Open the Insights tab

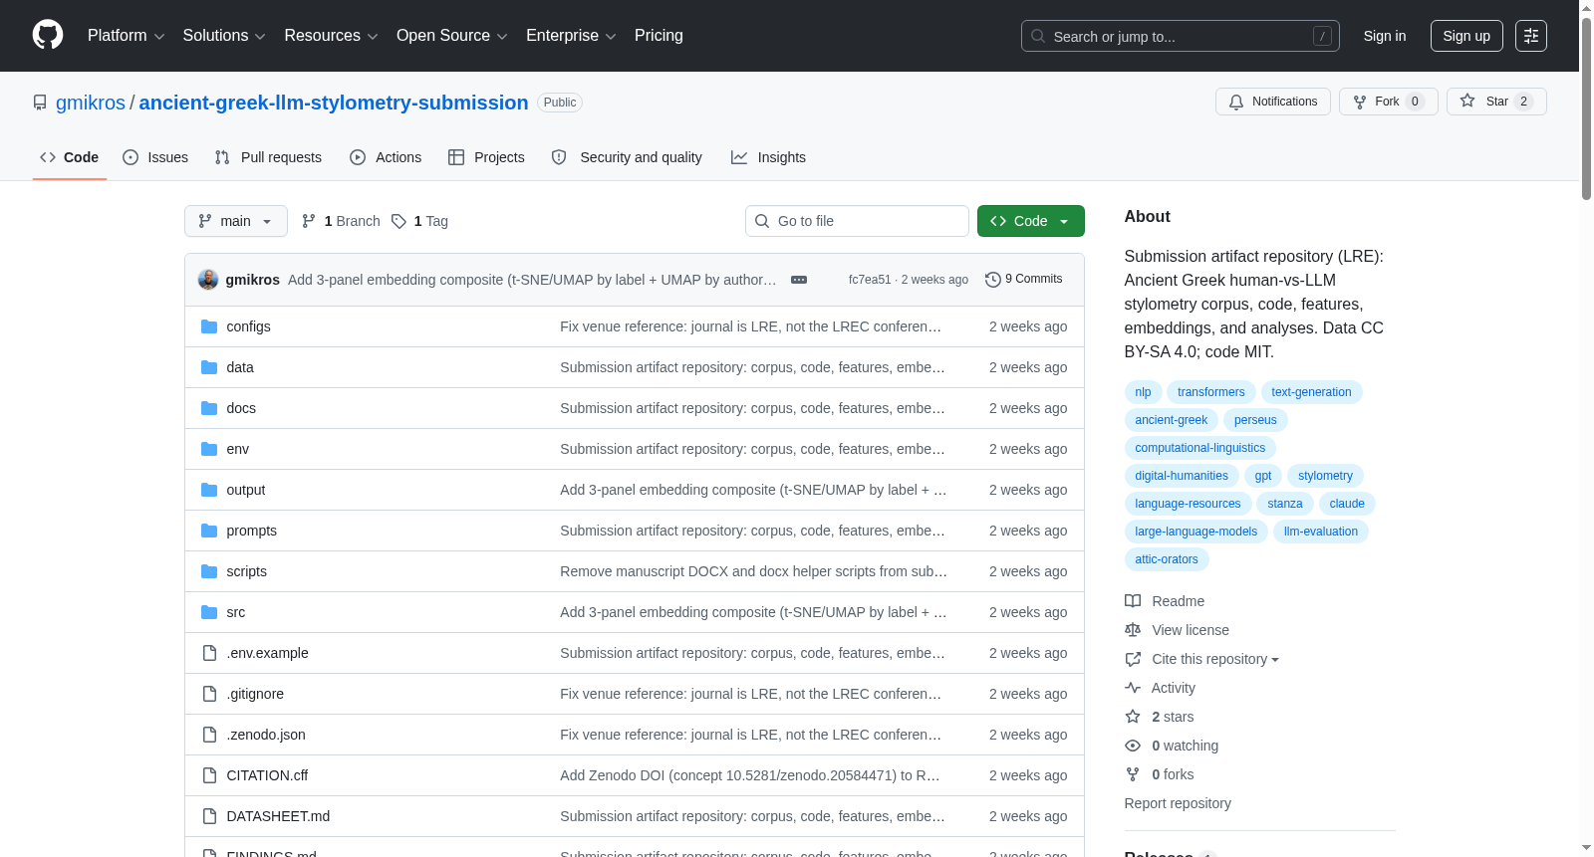(x=768, y=157)
